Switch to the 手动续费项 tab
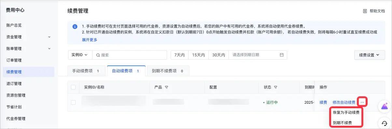392x129 pixels. click(87, 71)
